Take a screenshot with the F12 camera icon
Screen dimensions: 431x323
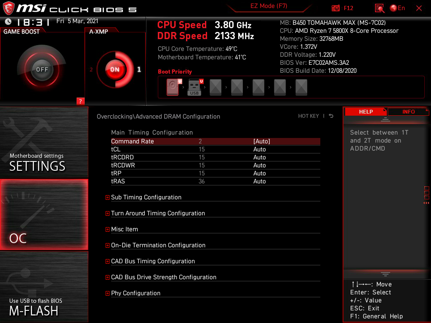pos(335,8)
